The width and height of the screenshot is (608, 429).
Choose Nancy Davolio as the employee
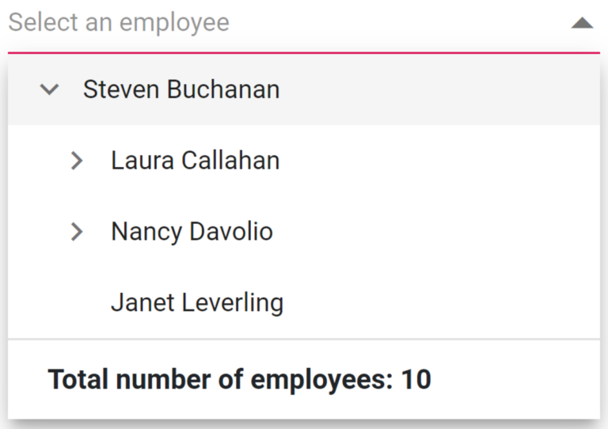192,232
